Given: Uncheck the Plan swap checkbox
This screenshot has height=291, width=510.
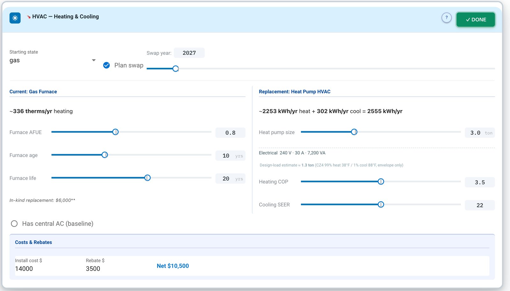Looking at the screenshot, I should [106, 65].
